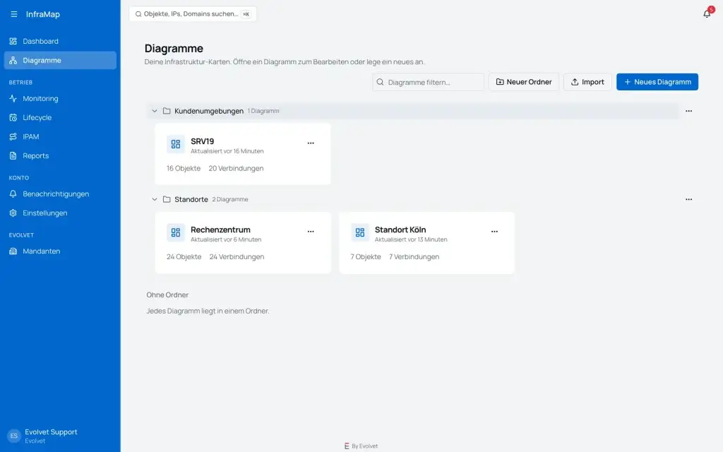Click '7 Objekte' on Standort Köln card

click(x=366, y=257)
